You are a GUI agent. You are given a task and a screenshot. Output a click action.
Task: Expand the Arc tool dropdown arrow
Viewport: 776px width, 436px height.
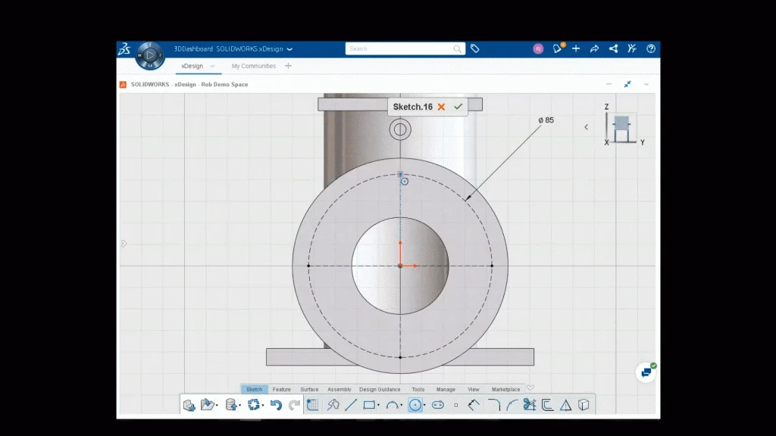pyautogui.click(x=402, y=406)
